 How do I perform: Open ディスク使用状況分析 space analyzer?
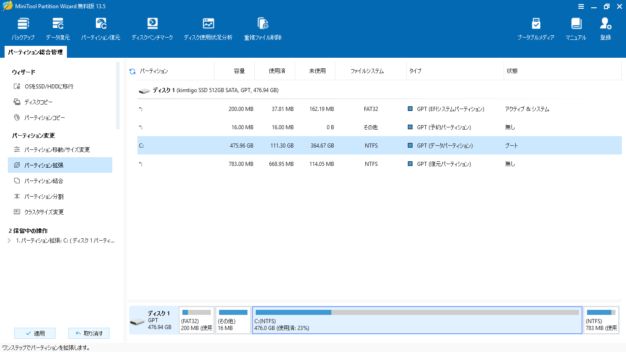[x=208, y=29]
